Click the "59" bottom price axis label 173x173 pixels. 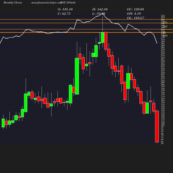coord(162,143)
